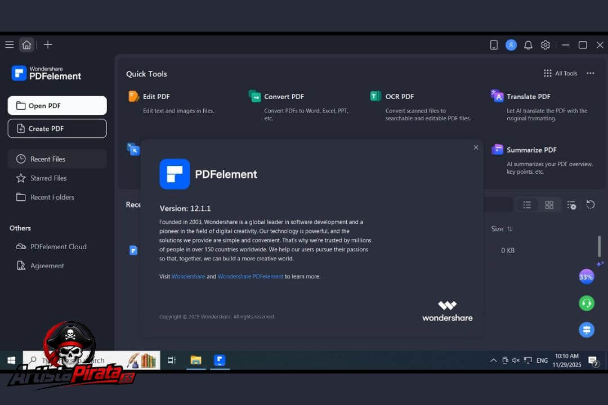Open notifications bell
608x405 pixels.
click(528, 45)
